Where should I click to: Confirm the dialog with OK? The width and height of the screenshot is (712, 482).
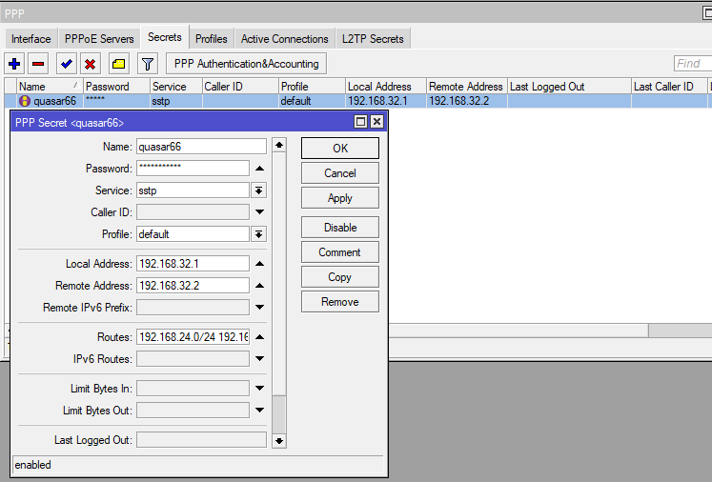pos(340,149)
